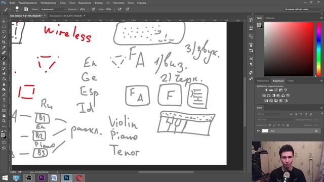Toggle Quick Mask mode
Screen dimensions: 324x182
[4, 143]
